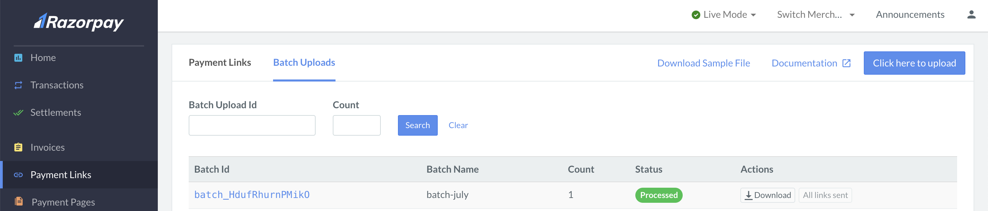988x211 pixels.
Task: Switch to the Batch Uploads tab
Action: [304, 62]
